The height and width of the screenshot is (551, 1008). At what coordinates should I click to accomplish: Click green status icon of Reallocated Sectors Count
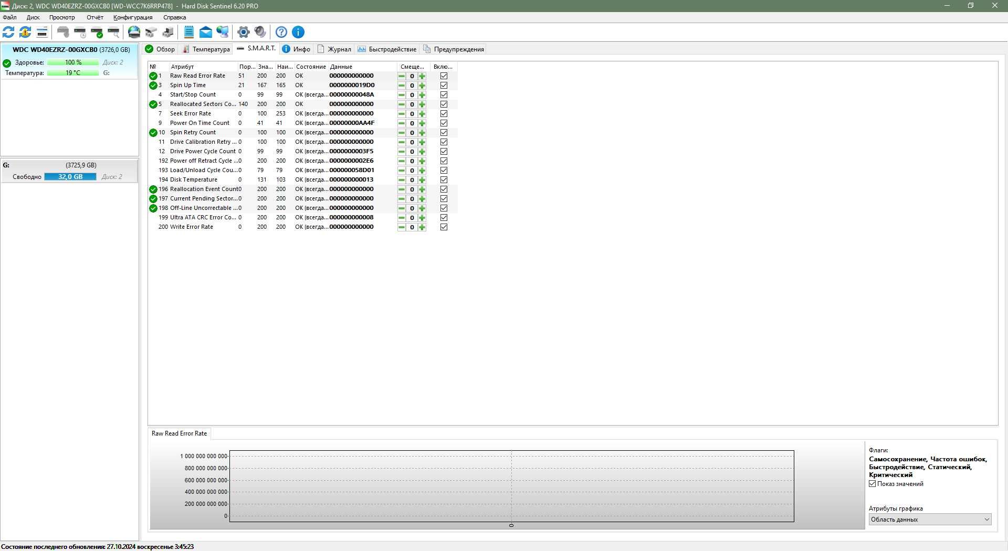(153, 104)
